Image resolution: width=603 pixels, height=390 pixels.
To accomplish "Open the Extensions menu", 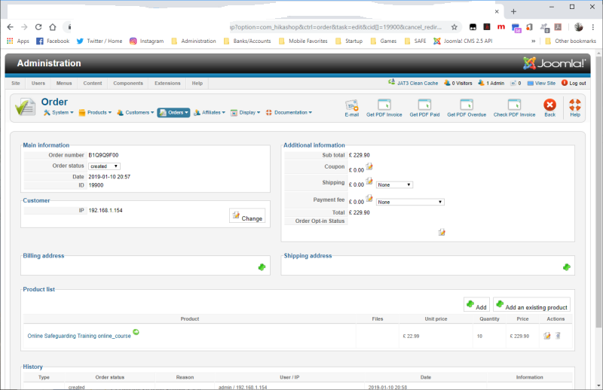I will 167,83.
